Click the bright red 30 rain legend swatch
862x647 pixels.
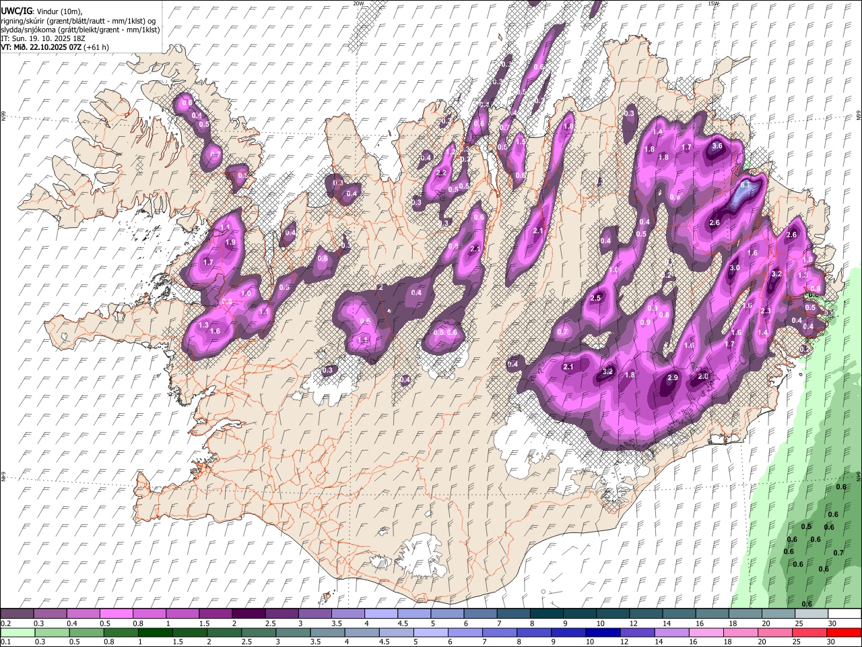(x=844, y=633)
